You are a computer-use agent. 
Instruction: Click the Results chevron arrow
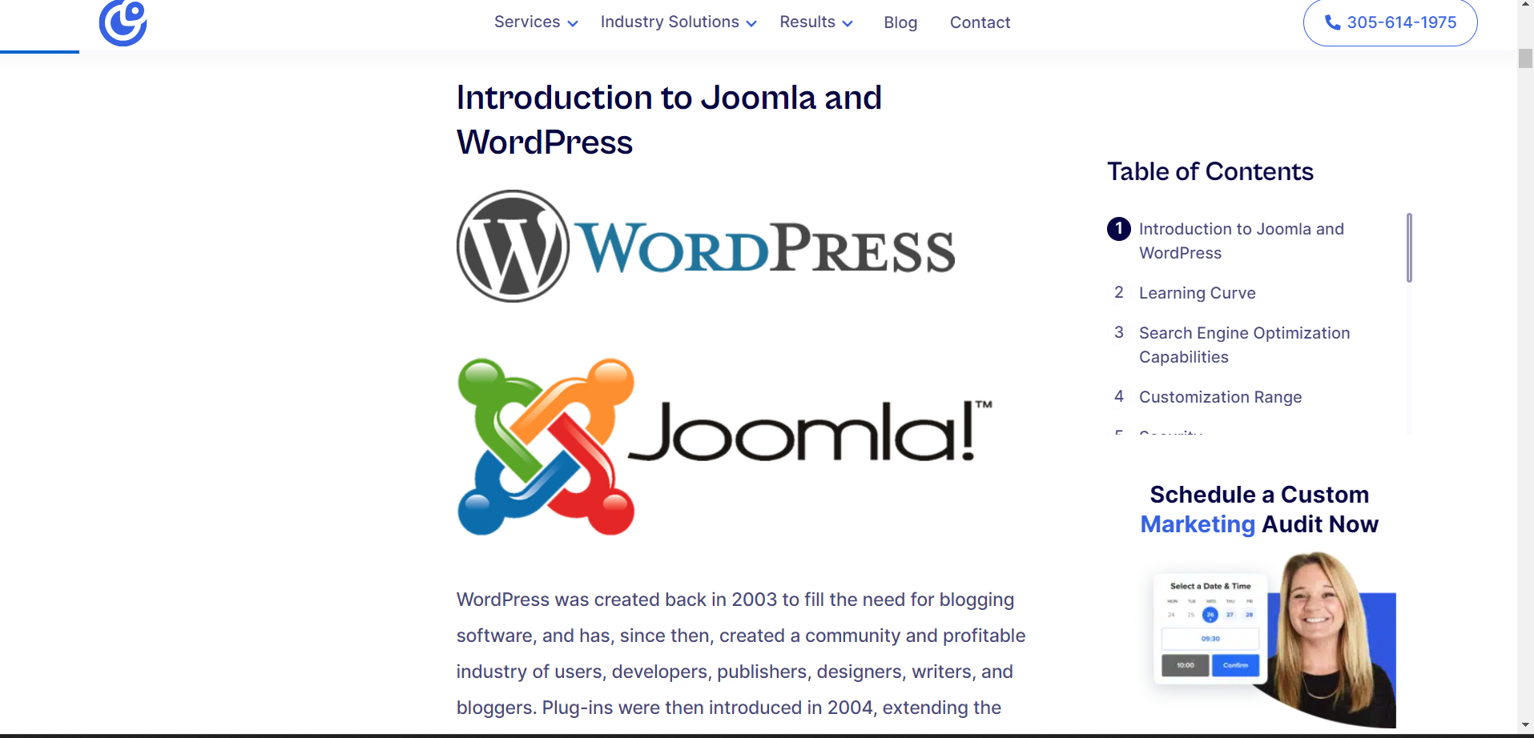click(x=848, y=24)
